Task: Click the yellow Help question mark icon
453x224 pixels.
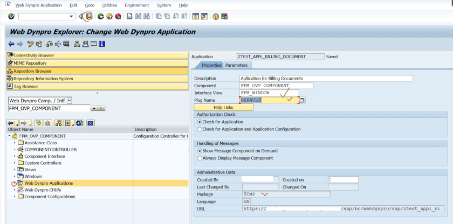Action: click(x=216, y=17)
